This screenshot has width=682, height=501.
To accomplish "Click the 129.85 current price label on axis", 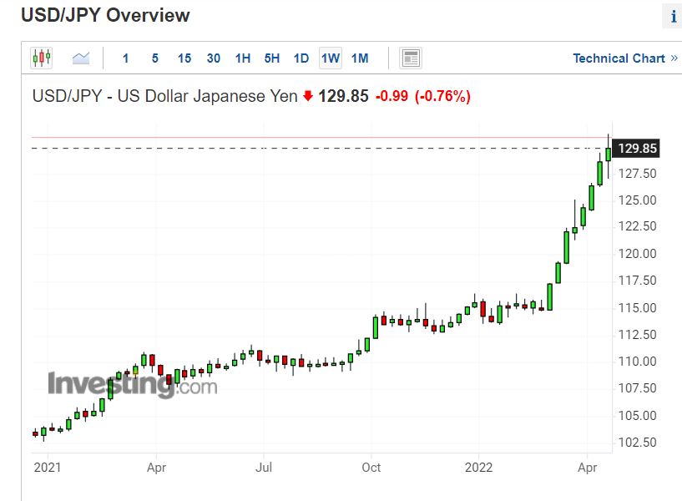I will (x=636, y=149).
